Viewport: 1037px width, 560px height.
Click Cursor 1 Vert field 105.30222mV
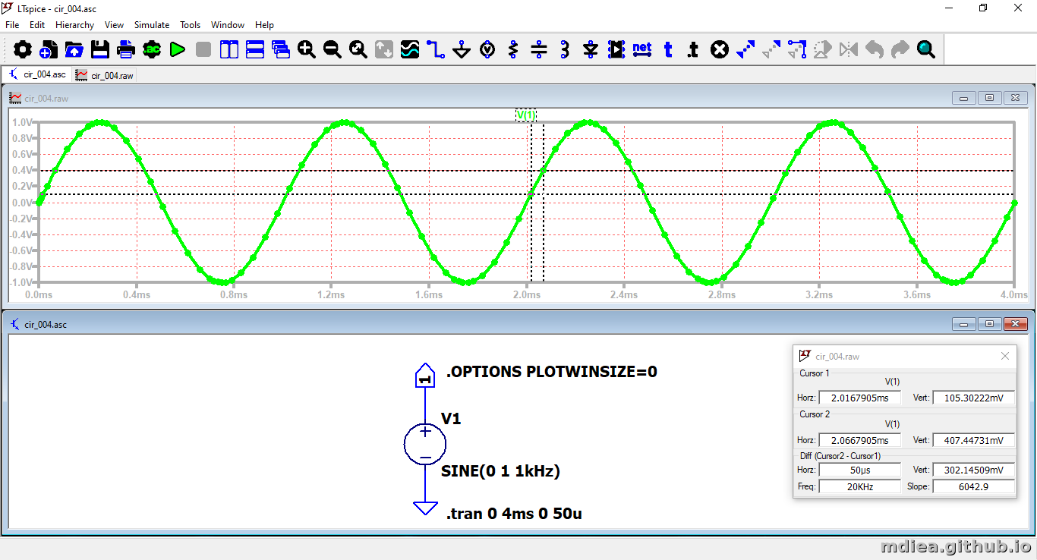coord(973,398)
